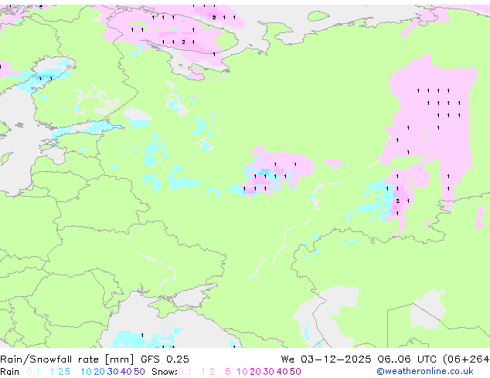Click the date "We 03-12-2025"
The width and height of the screenshot is (490, 378).
click(x=326, y=359)
